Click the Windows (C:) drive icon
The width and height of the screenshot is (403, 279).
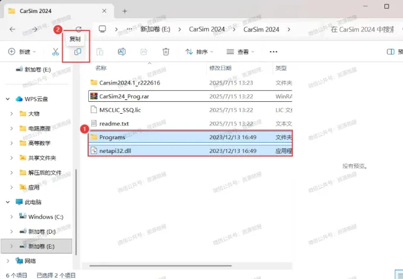(22, 216)
